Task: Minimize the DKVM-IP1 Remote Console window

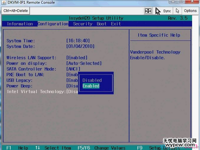Action: tap(173, 1)
